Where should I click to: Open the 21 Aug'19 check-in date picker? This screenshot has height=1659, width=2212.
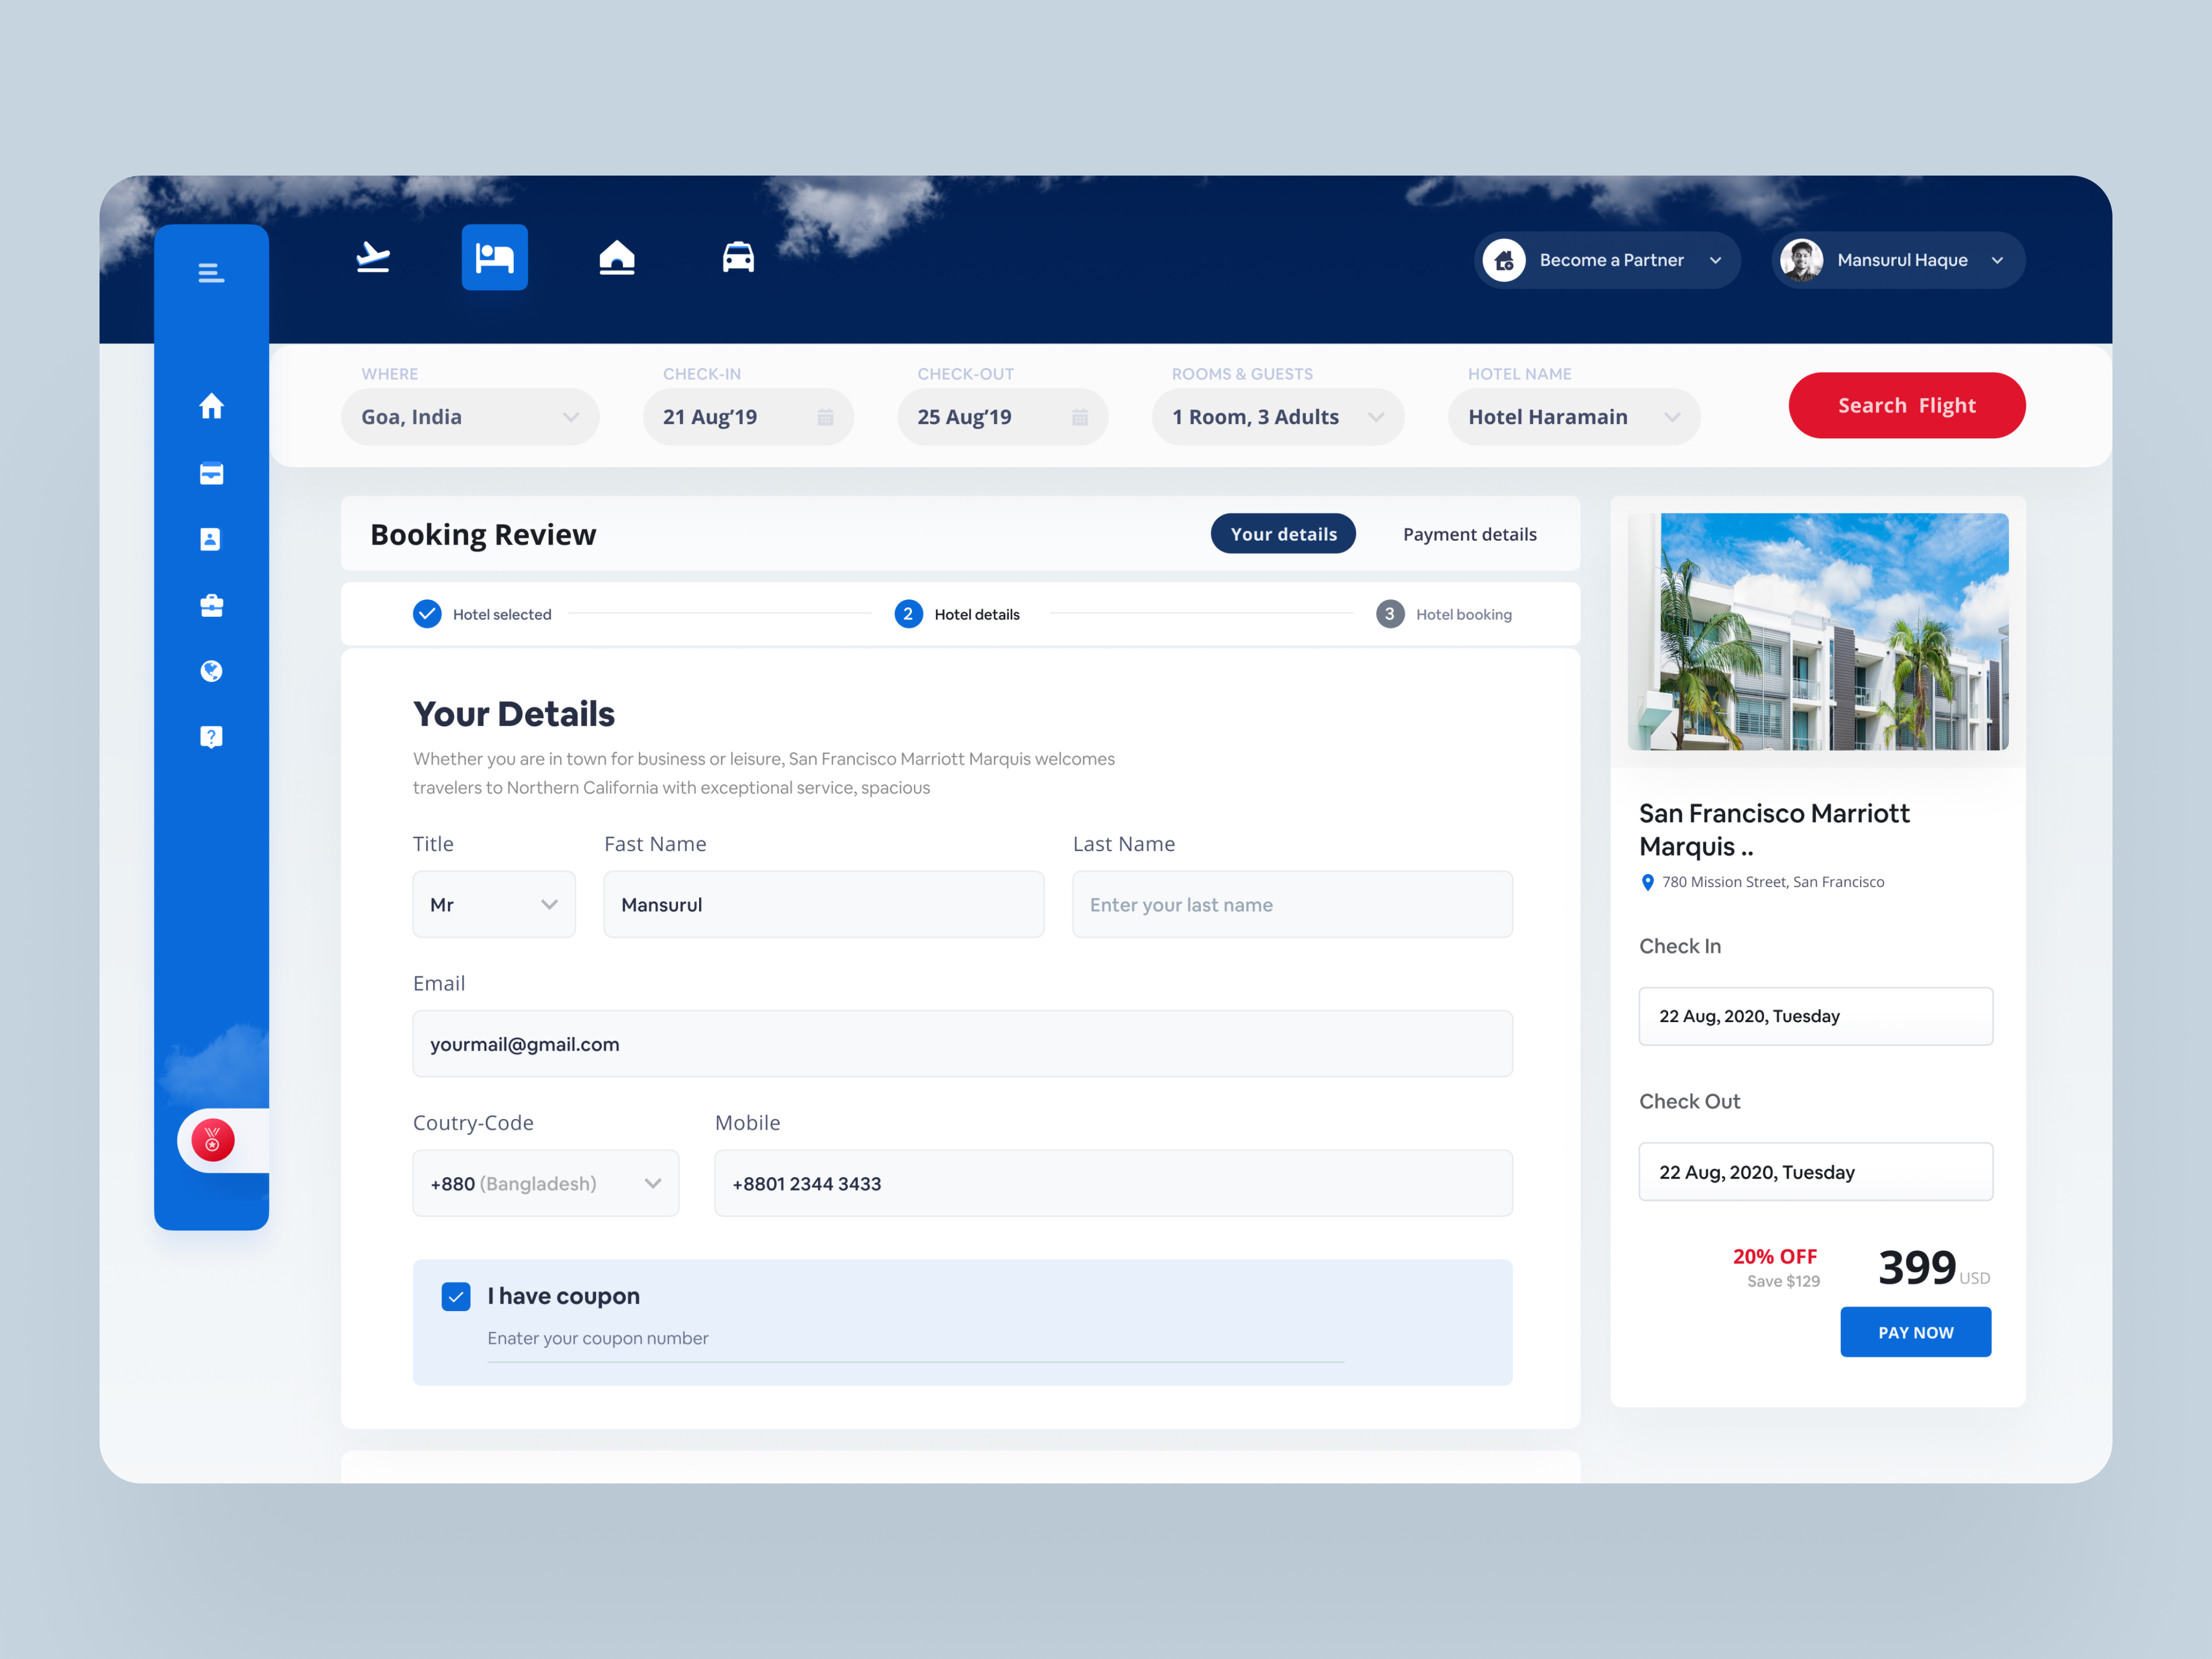click(748, 417)
